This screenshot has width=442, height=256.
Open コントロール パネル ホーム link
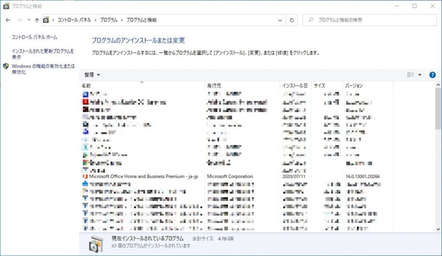click(x=35, y=37)
